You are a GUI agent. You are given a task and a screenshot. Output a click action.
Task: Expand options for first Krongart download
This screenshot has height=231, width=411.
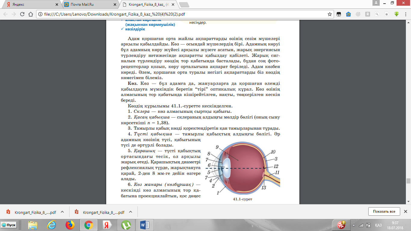point(62,212)
